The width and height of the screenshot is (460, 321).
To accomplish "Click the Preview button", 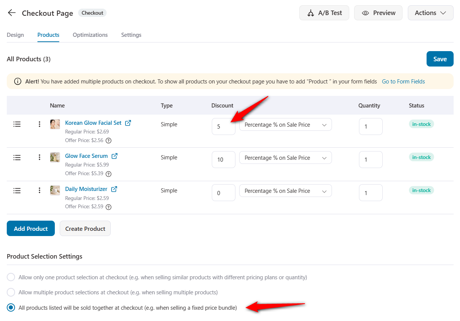I will coord(378,13).
